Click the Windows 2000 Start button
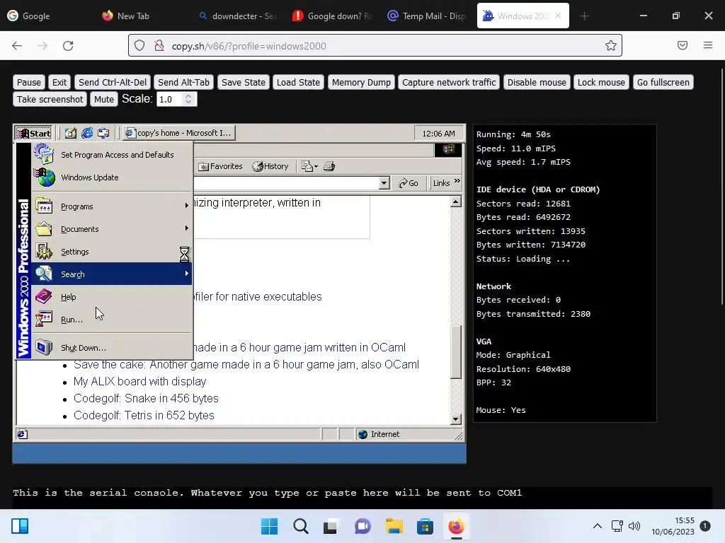This screenshot has height=543, width=725. [x=33, y=133]
